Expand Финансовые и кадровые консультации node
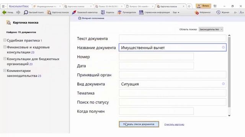Image resolution: width=245 pixels, height=137 pixels. click(x=5, y=47)
